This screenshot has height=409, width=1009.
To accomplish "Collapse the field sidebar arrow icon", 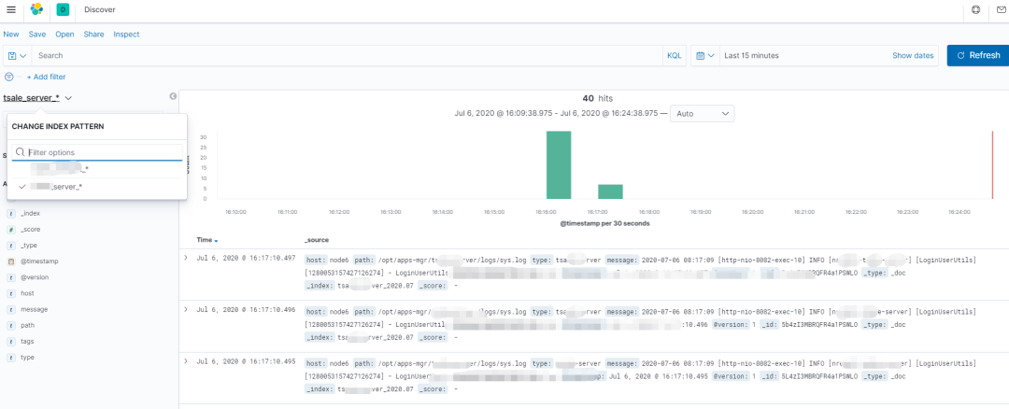I will 173,96.
